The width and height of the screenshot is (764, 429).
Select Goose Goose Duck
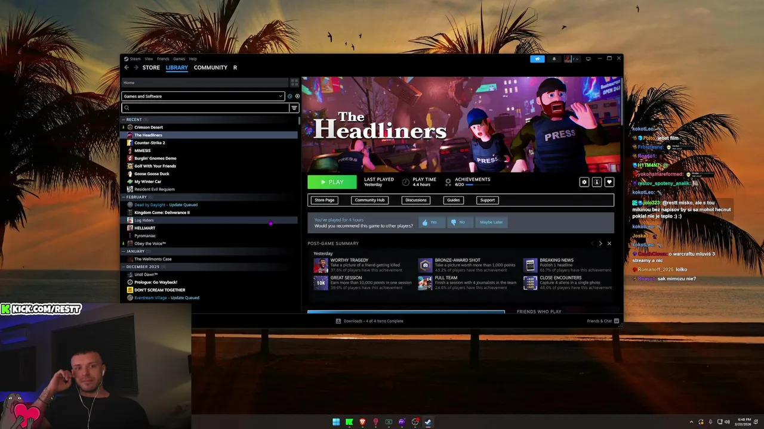pyautogui.click(x=209, y=173)
